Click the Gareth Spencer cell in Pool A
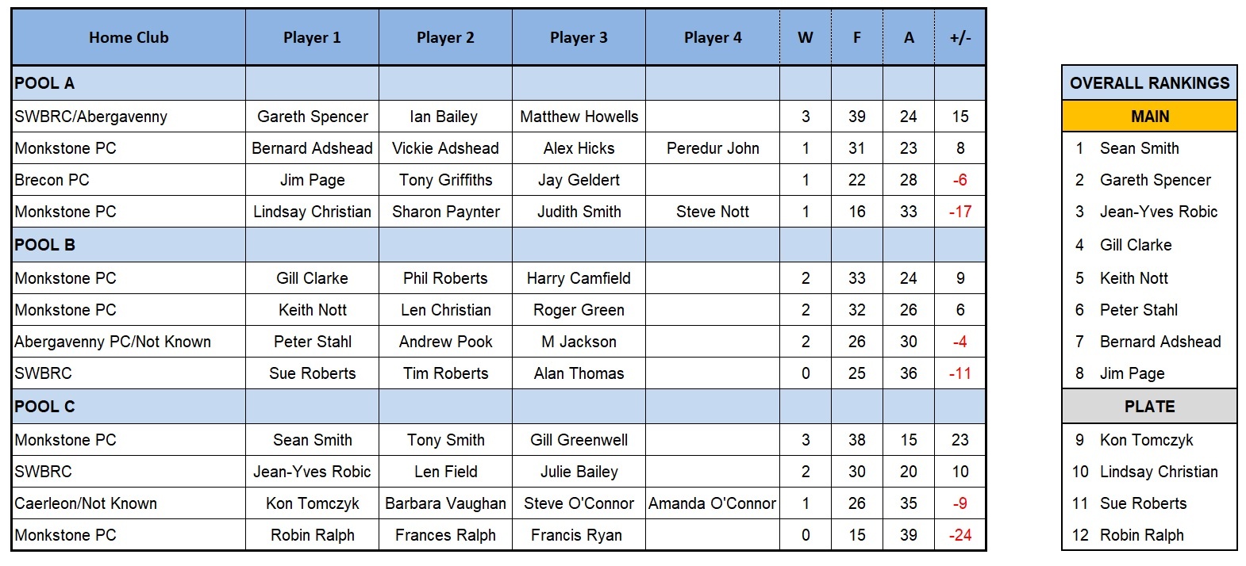 [x=312, y=117]
